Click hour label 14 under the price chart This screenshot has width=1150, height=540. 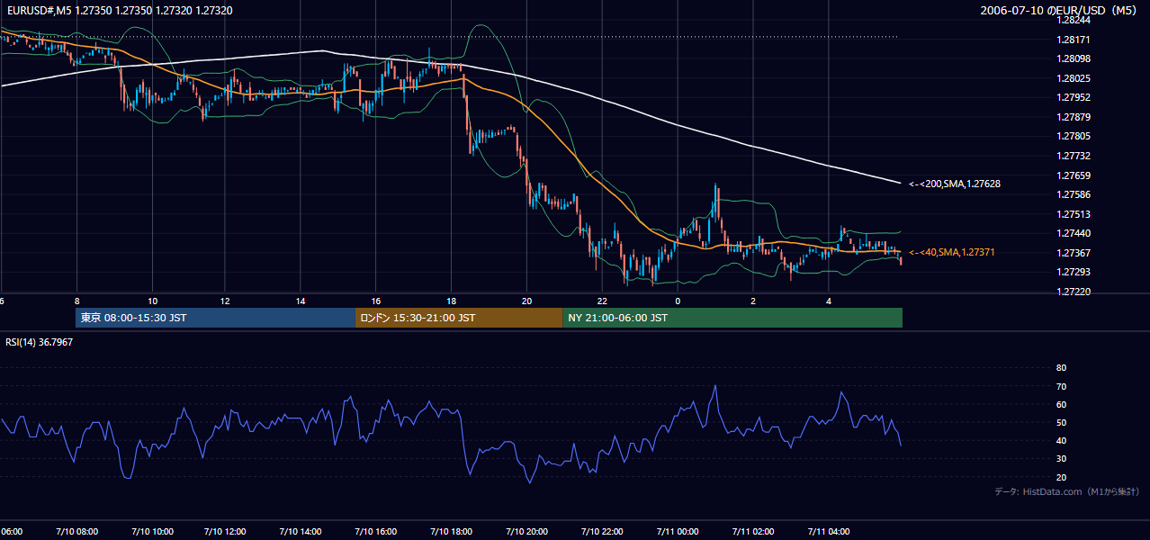pos(301,301)
